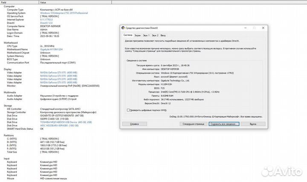Select the SSDPR-CX400-128 disk drive
307x182 pixels.
tap(55, 119)
